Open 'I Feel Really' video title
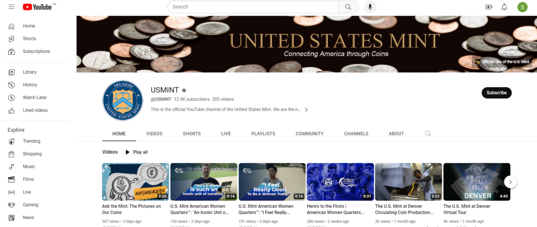Screen dimensions: 537x227 click(x=266, y=209)
